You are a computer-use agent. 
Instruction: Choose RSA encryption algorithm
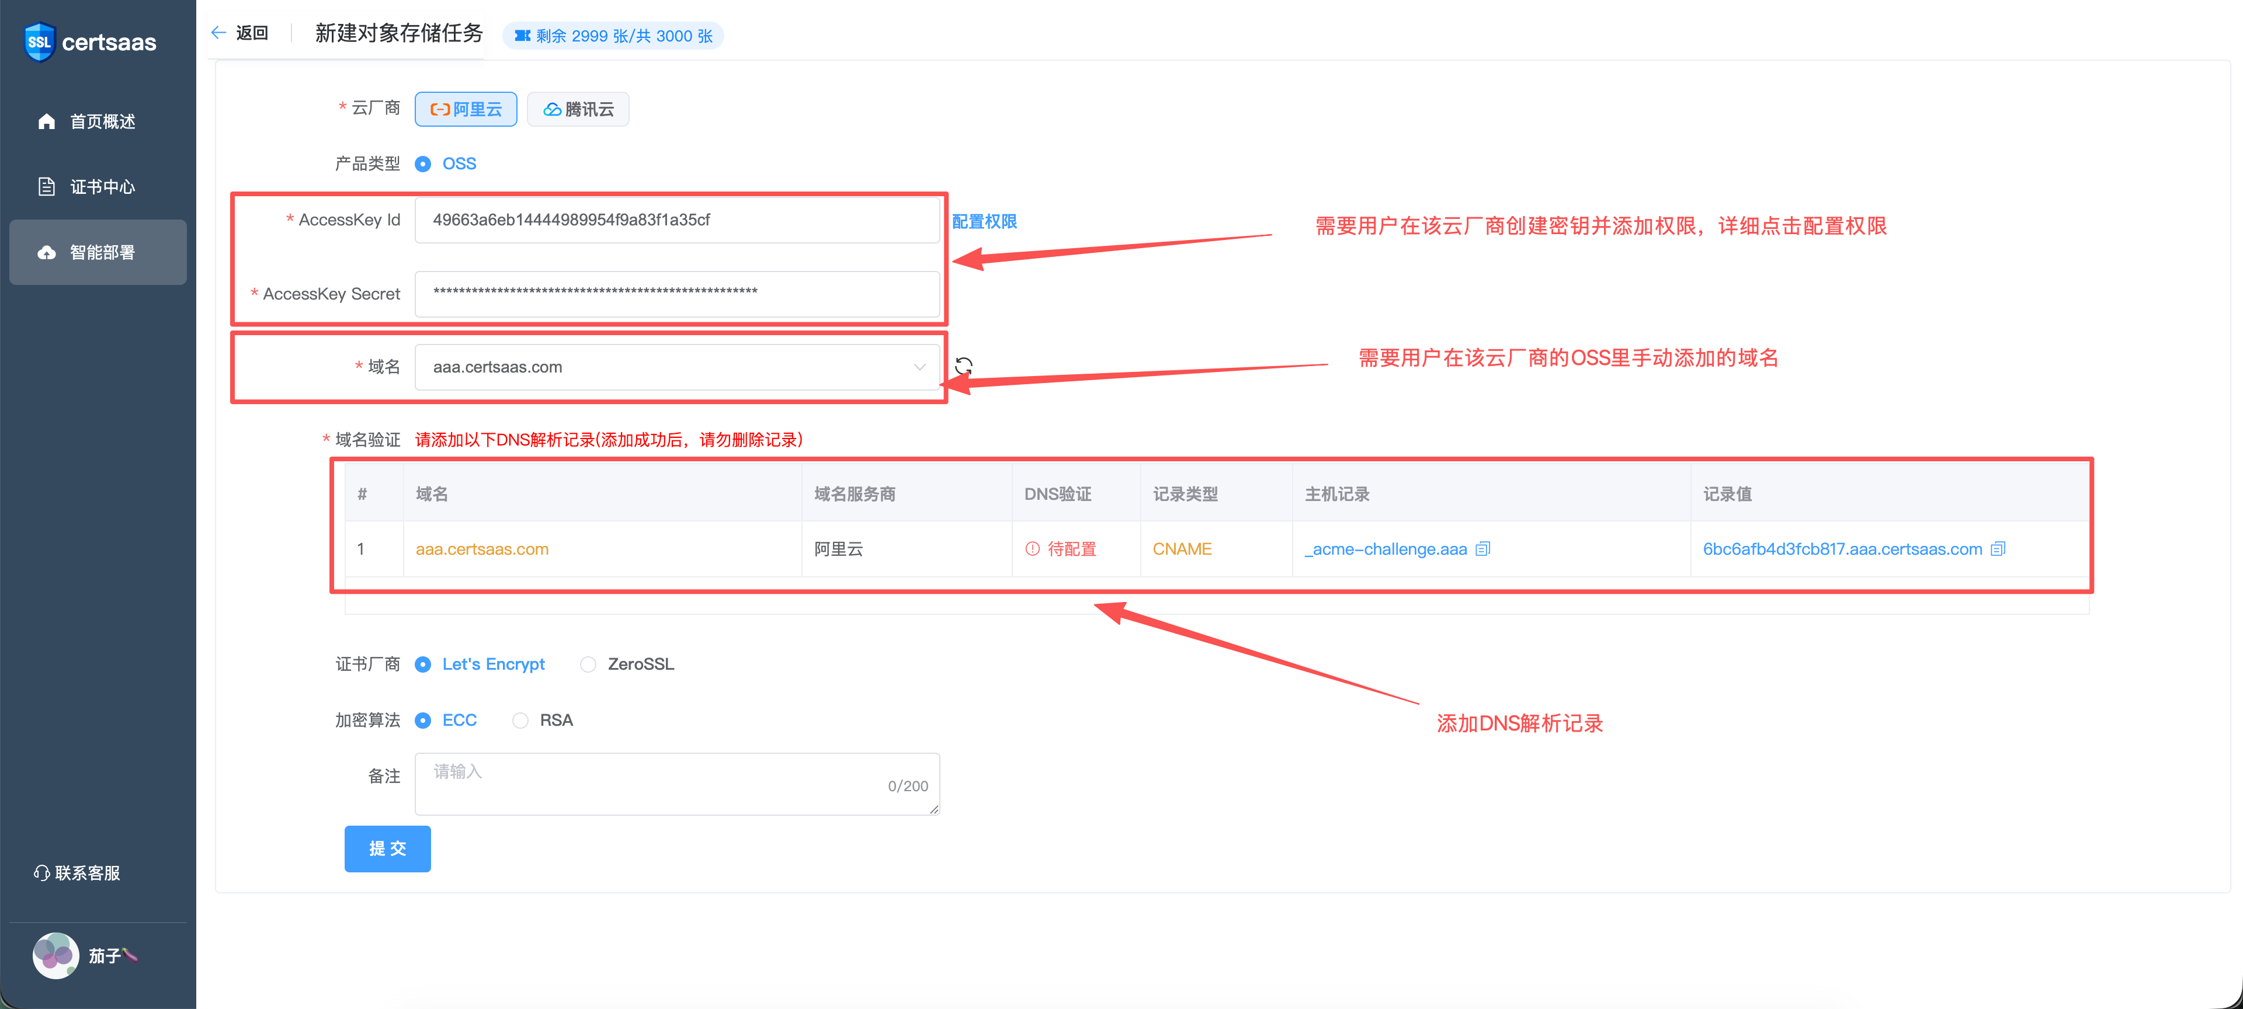[x=520, y=720]
